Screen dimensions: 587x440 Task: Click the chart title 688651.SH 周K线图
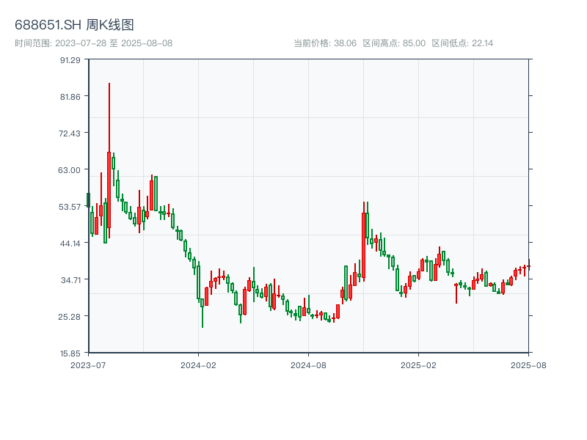click(x=76, y=23)
